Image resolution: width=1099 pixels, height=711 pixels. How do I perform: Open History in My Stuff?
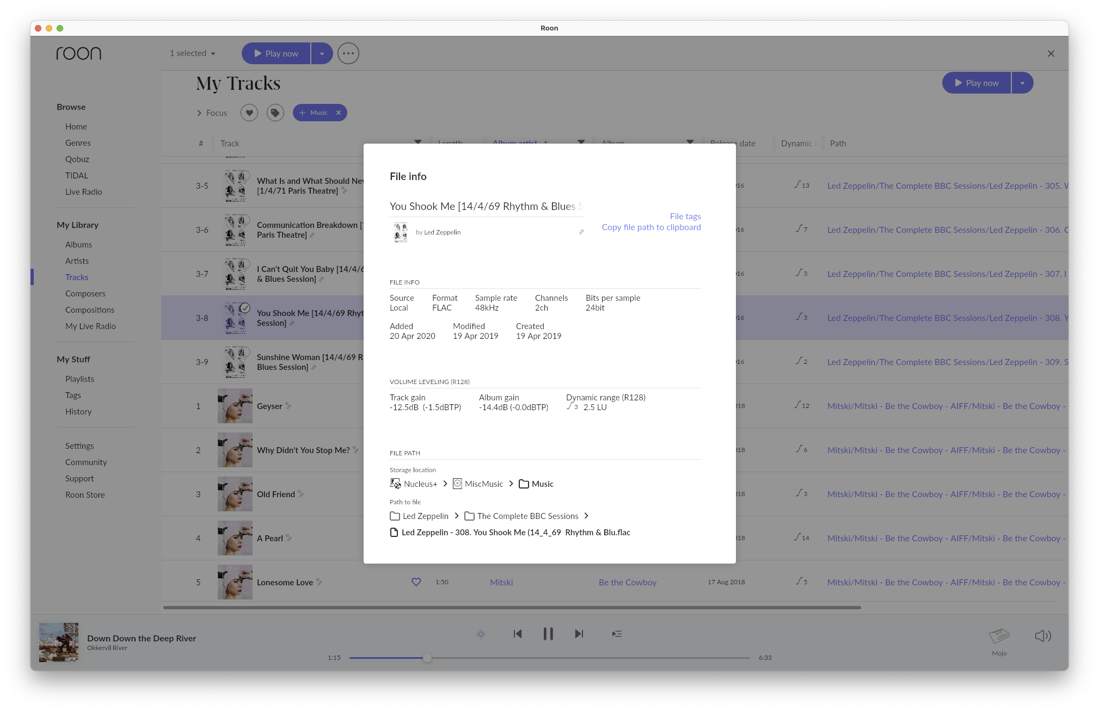(x=78, y=411)
